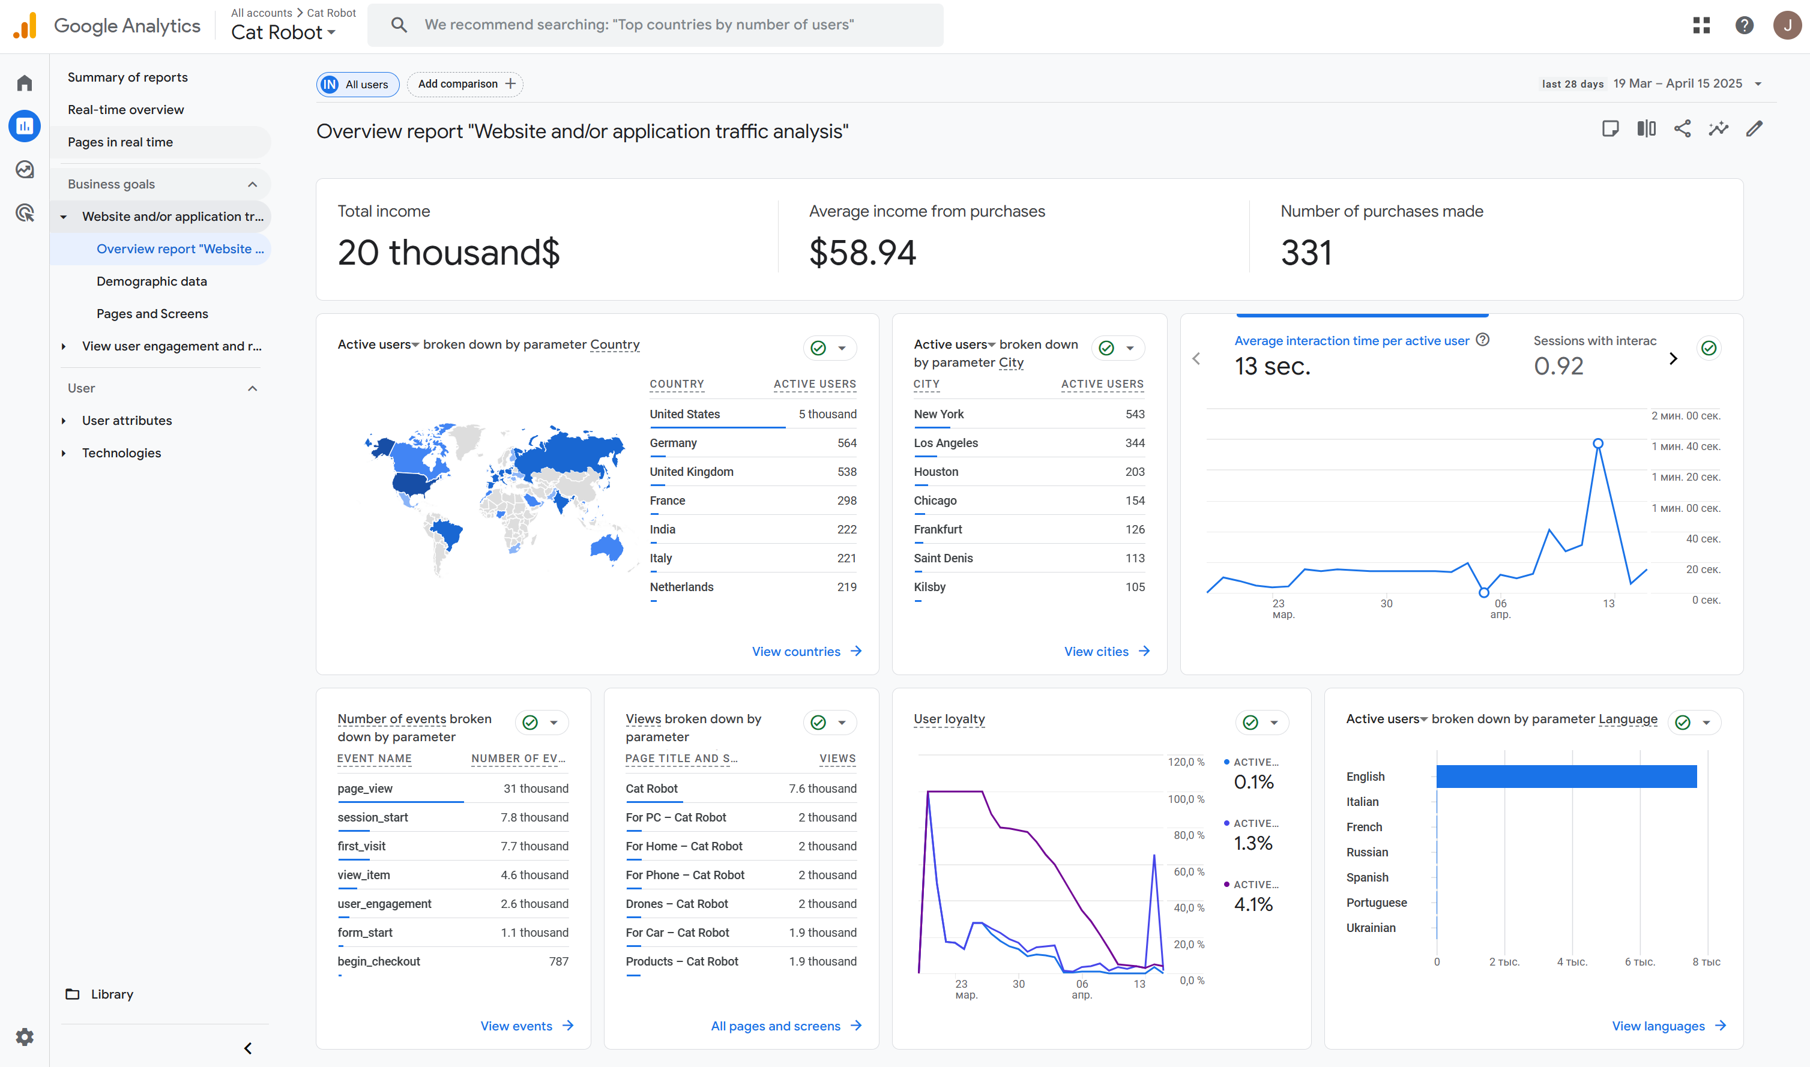Screen dimensions: 1810x1067
Task: Click data quality check on Views card
Action: [x=818, y=723]
